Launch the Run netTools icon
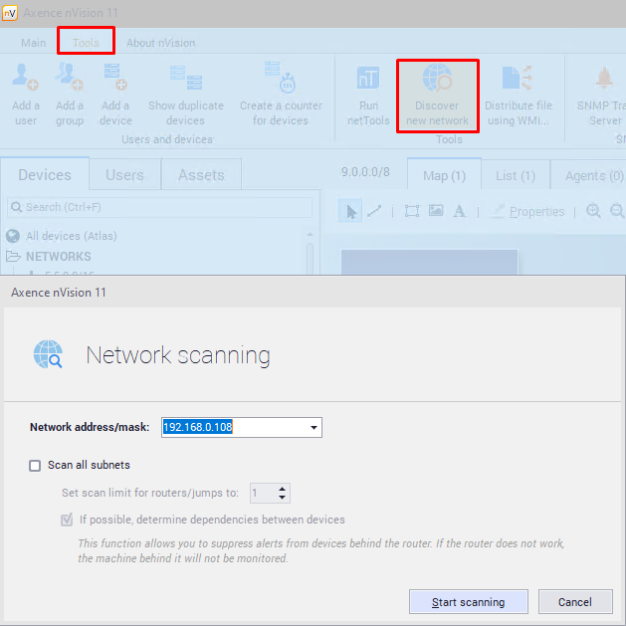Viewport: 626px width, 626px height. tap(368, 80)
